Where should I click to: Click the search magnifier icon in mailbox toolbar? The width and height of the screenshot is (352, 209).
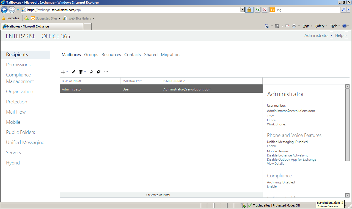[x=91, y=72]
